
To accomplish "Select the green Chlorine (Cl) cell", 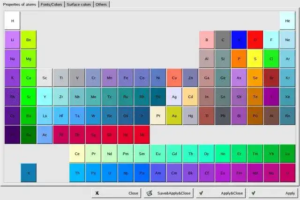I will (271, 59).
